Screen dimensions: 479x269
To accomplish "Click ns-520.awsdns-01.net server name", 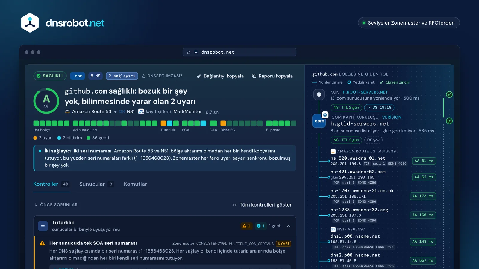I will coord(358,158).
